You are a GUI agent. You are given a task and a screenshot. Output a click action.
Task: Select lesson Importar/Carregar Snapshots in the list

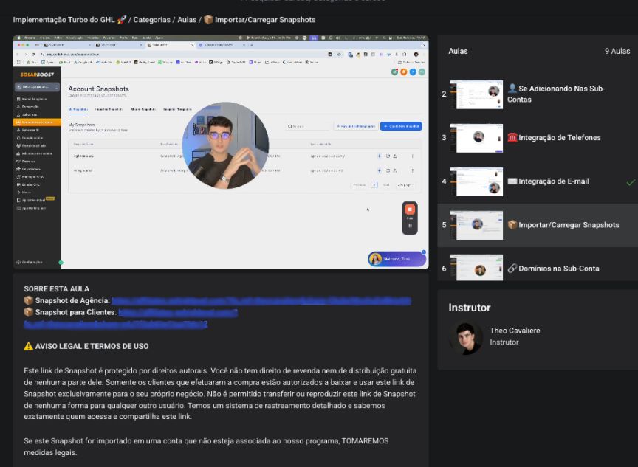(x=563, y=225)
